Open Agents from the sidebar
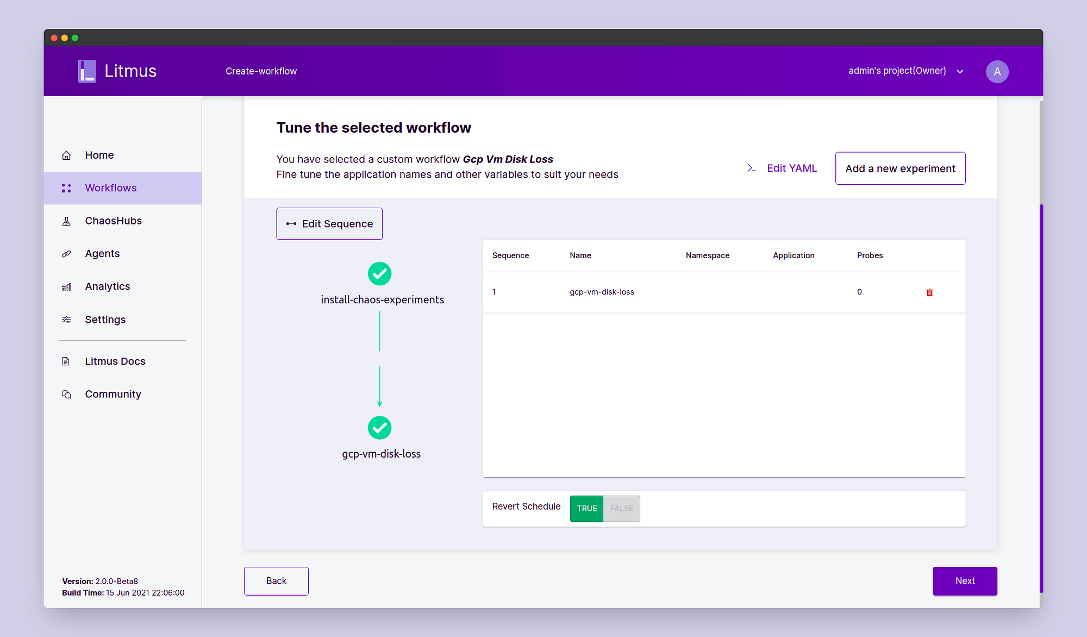This screenshot has width=1087, height=637. pyautogui.click(x=122, y=254)
